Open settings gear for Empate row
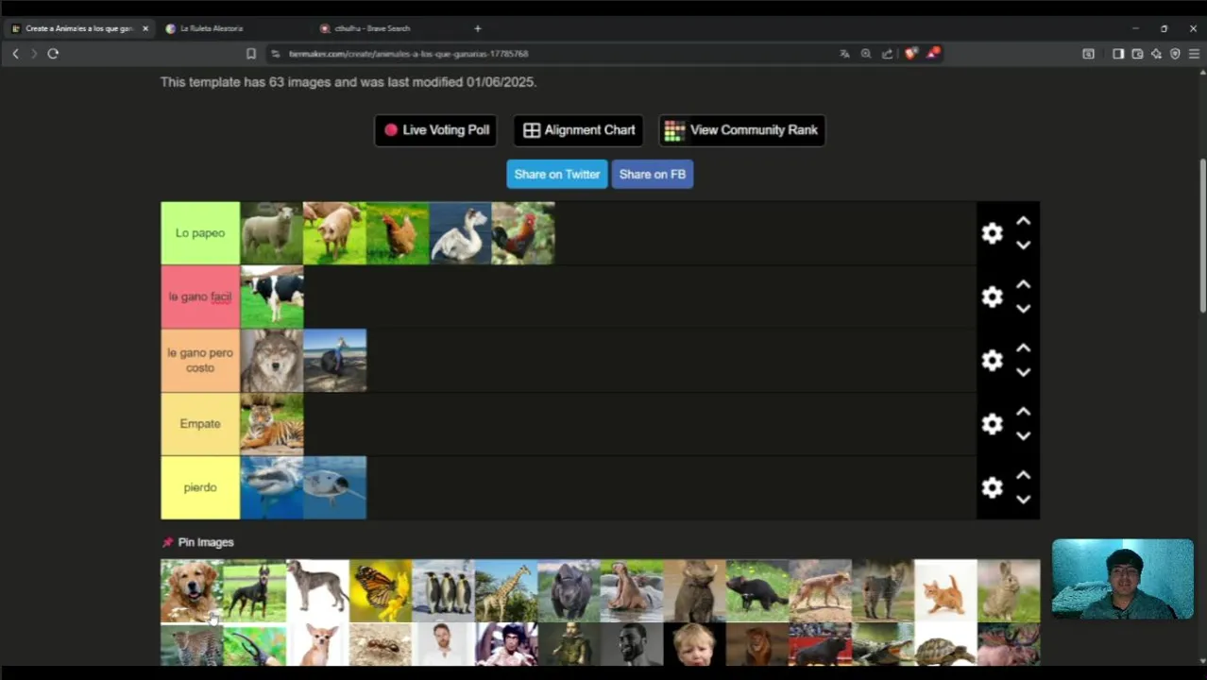1207x680 pixels. [992, 424]
